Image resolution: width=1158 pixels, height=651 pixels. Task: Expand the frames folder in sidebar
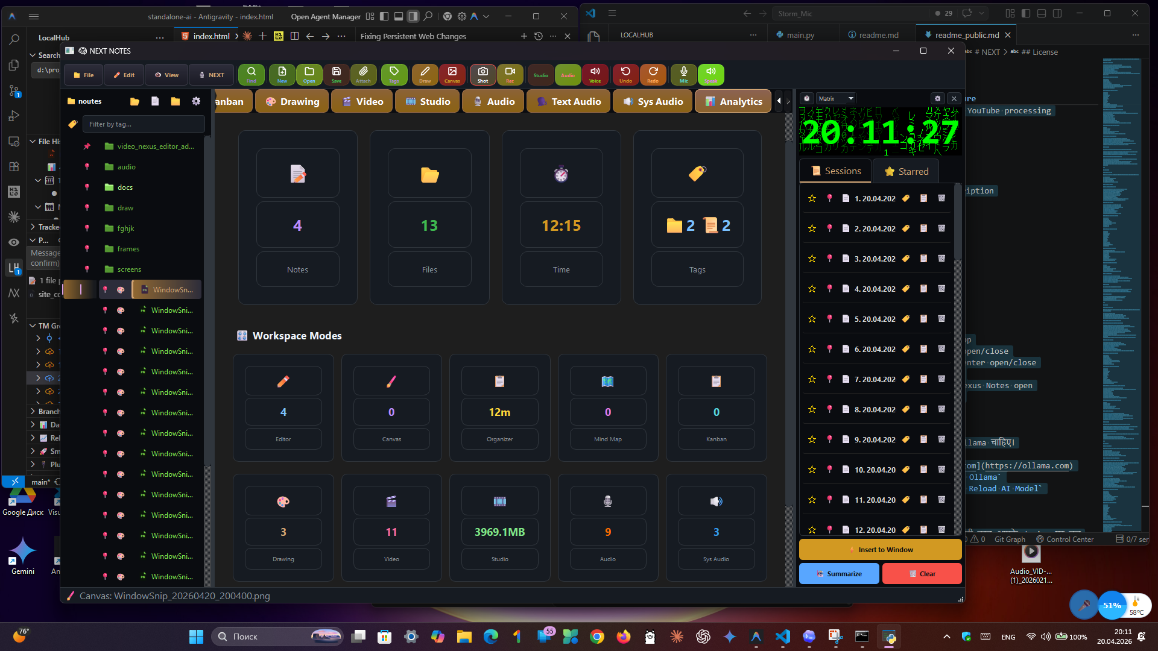pos(122,249)
